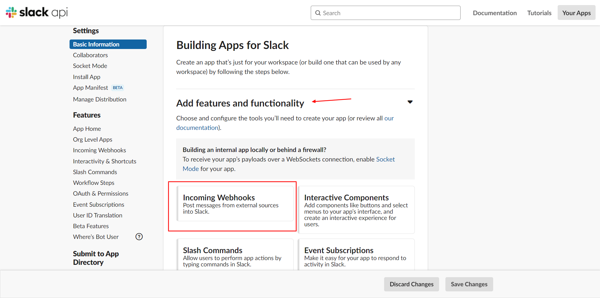
Task: Follow the Socket Mode link in the firewall notice
Action: (x=385, y=159)
